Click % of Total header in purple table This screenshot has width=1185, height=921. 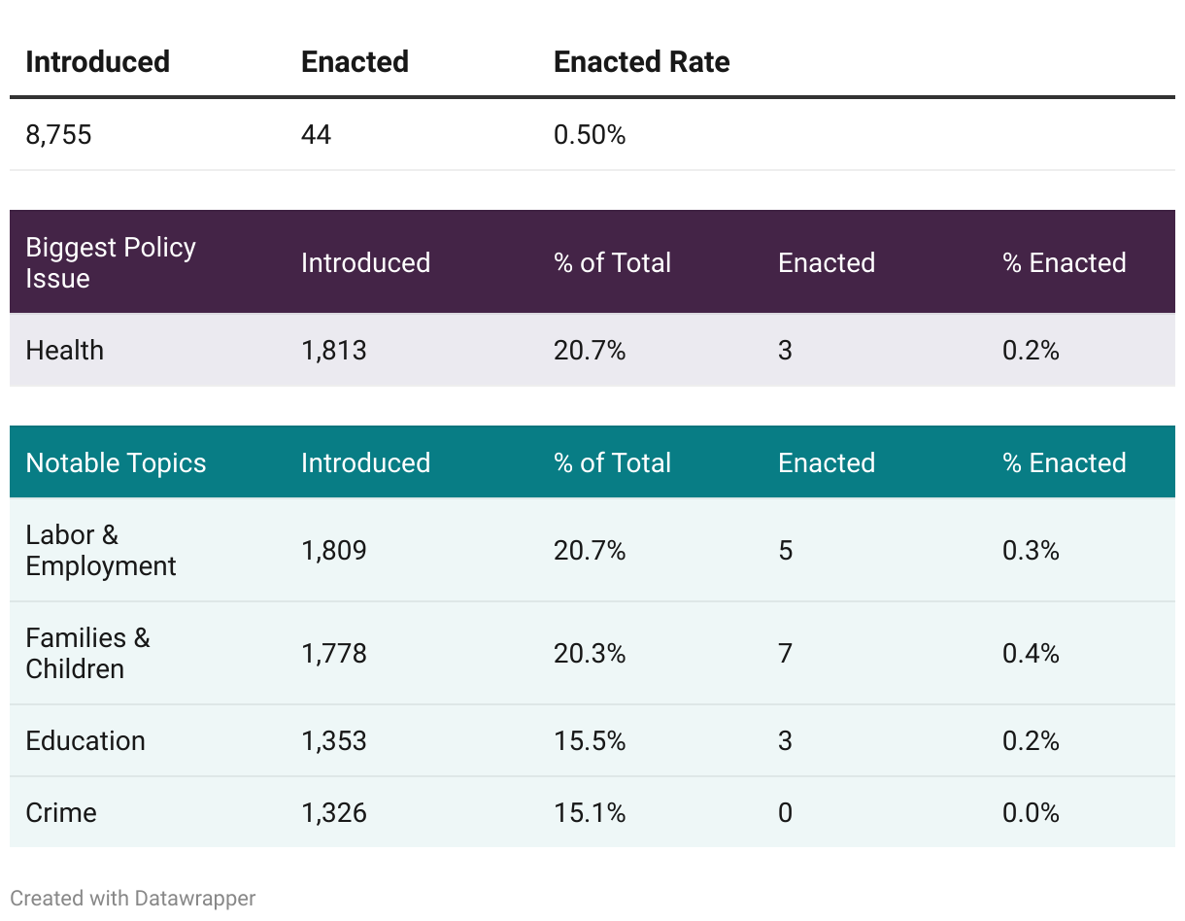pos(612,262)
